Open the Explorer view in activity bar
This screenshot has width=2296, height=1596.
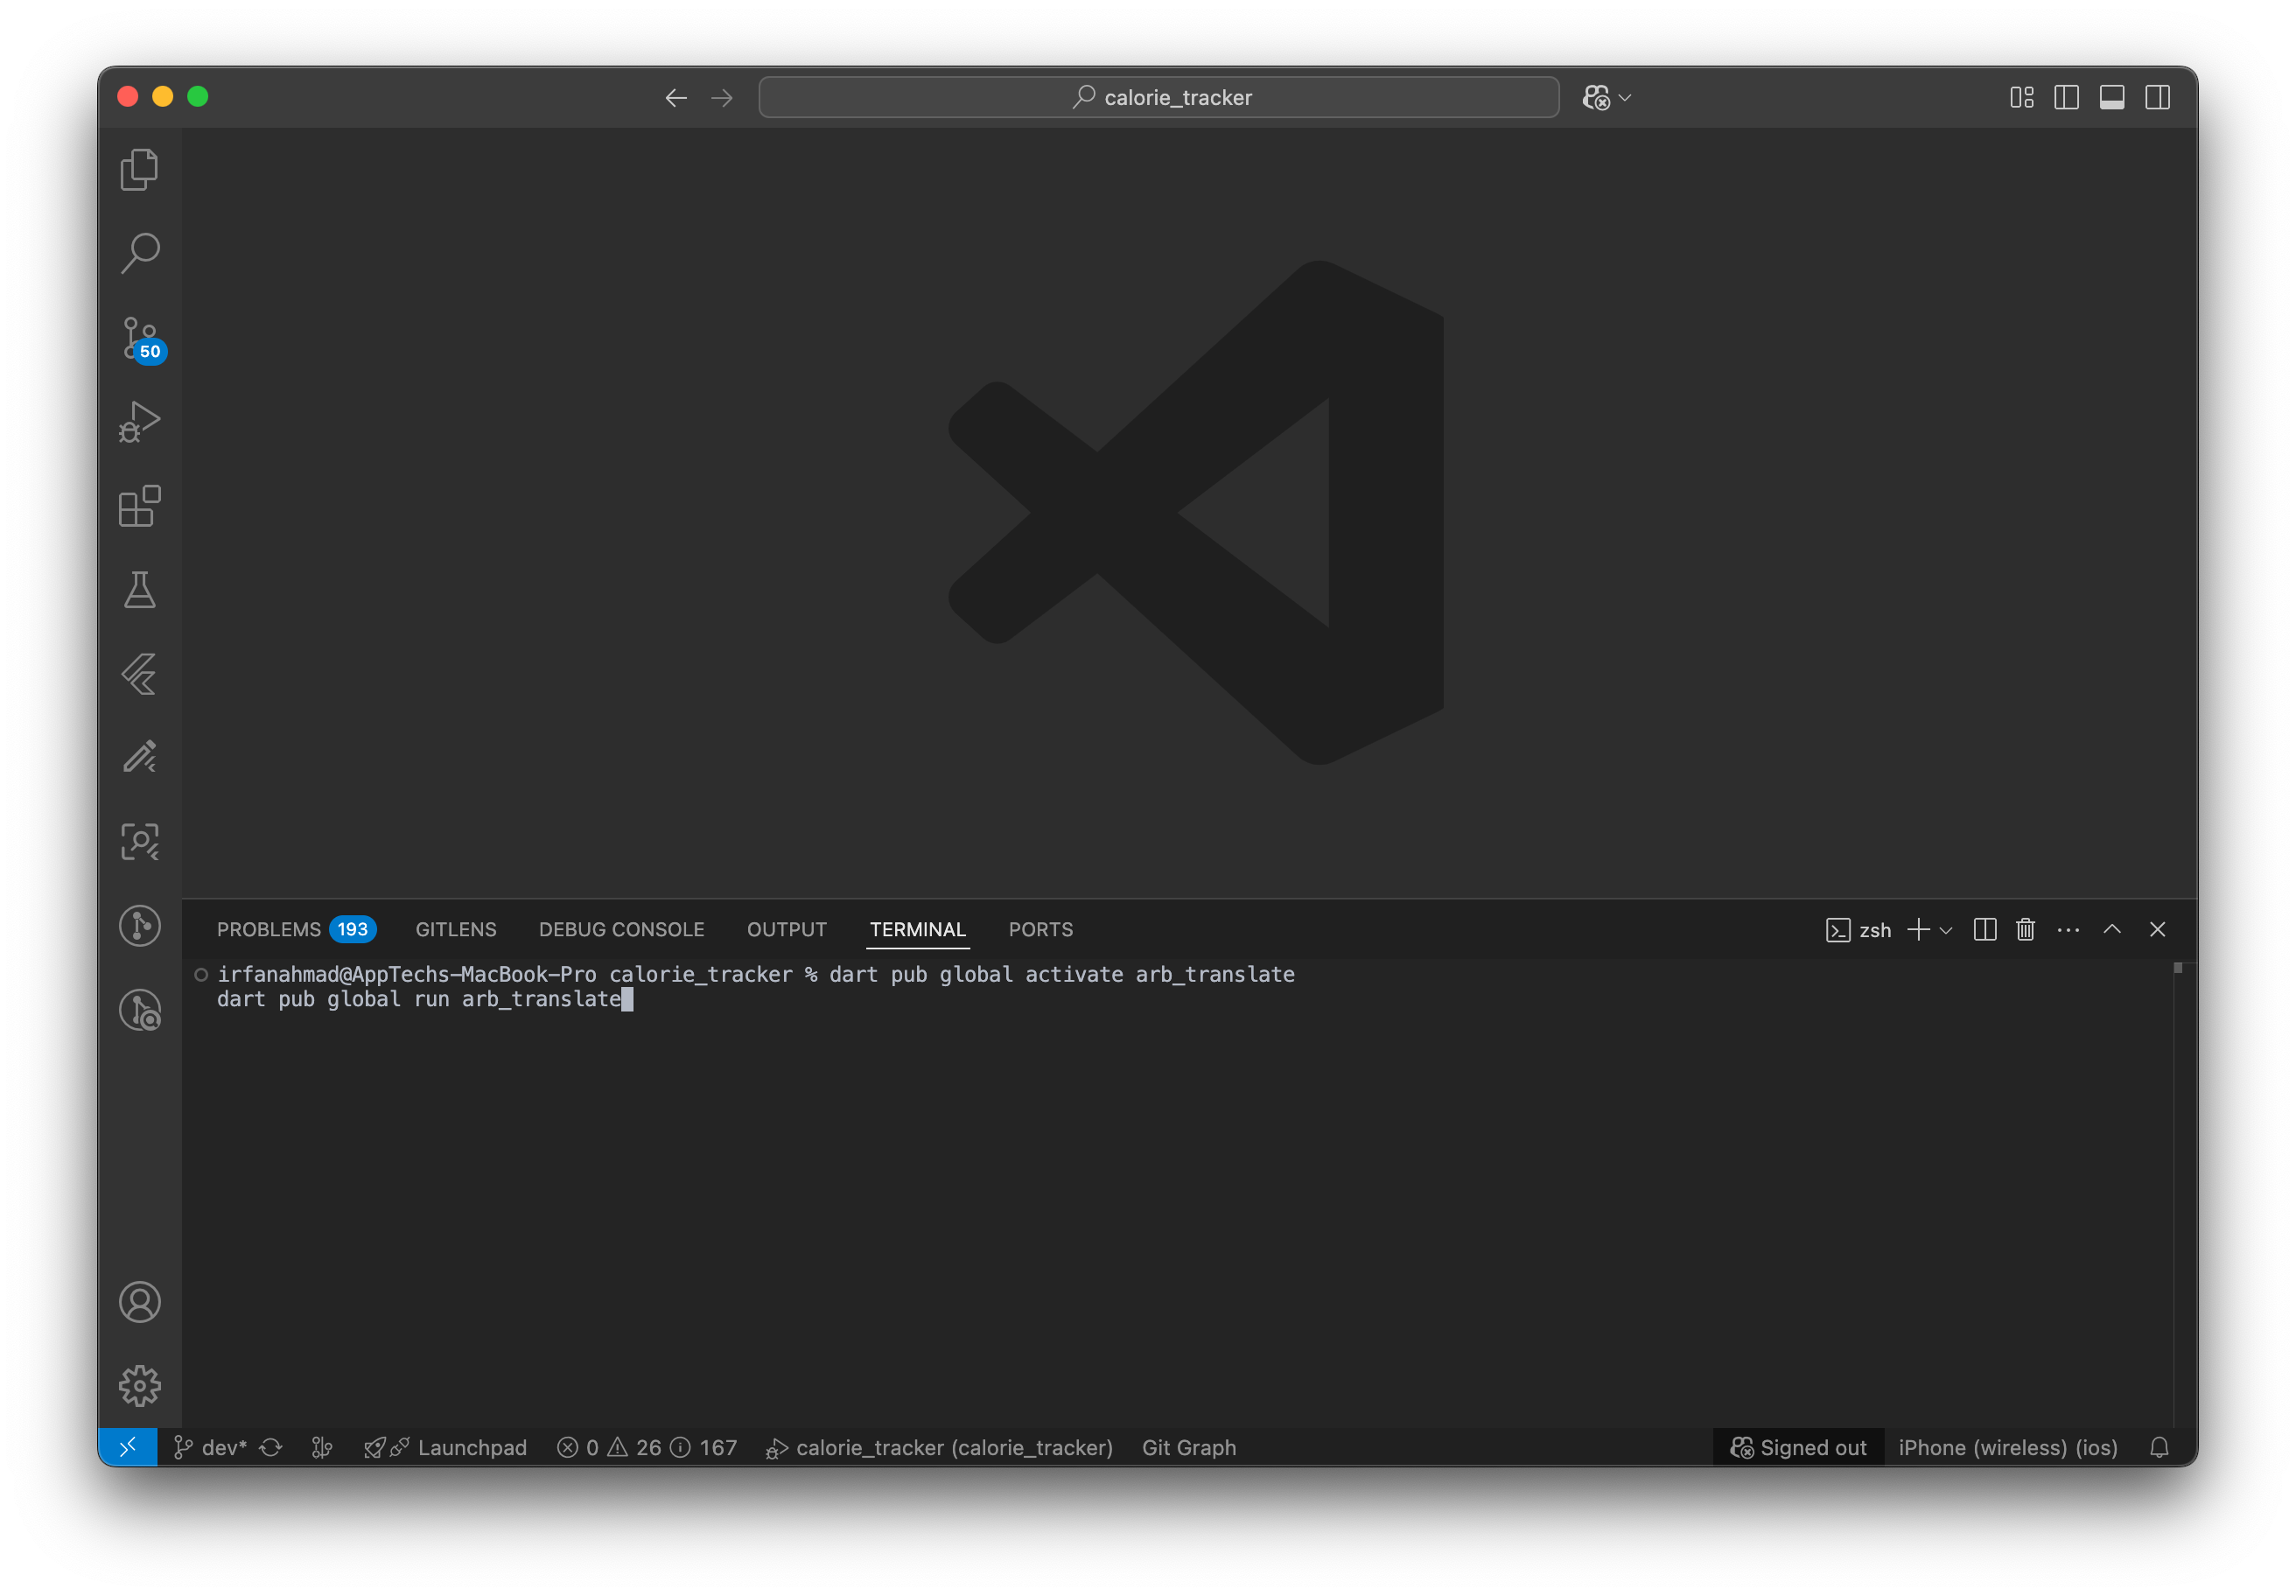[139, 169]
